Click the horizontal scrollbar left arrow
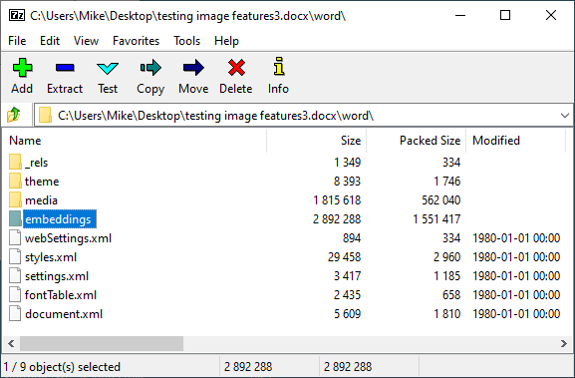 [x=11, y=343]
